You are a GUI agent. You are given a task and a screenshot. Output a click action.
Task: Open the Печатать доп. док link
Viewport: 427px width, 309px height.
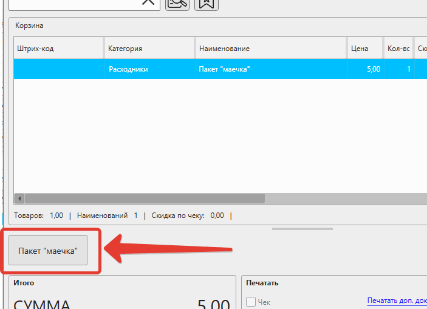coord(397,301)
